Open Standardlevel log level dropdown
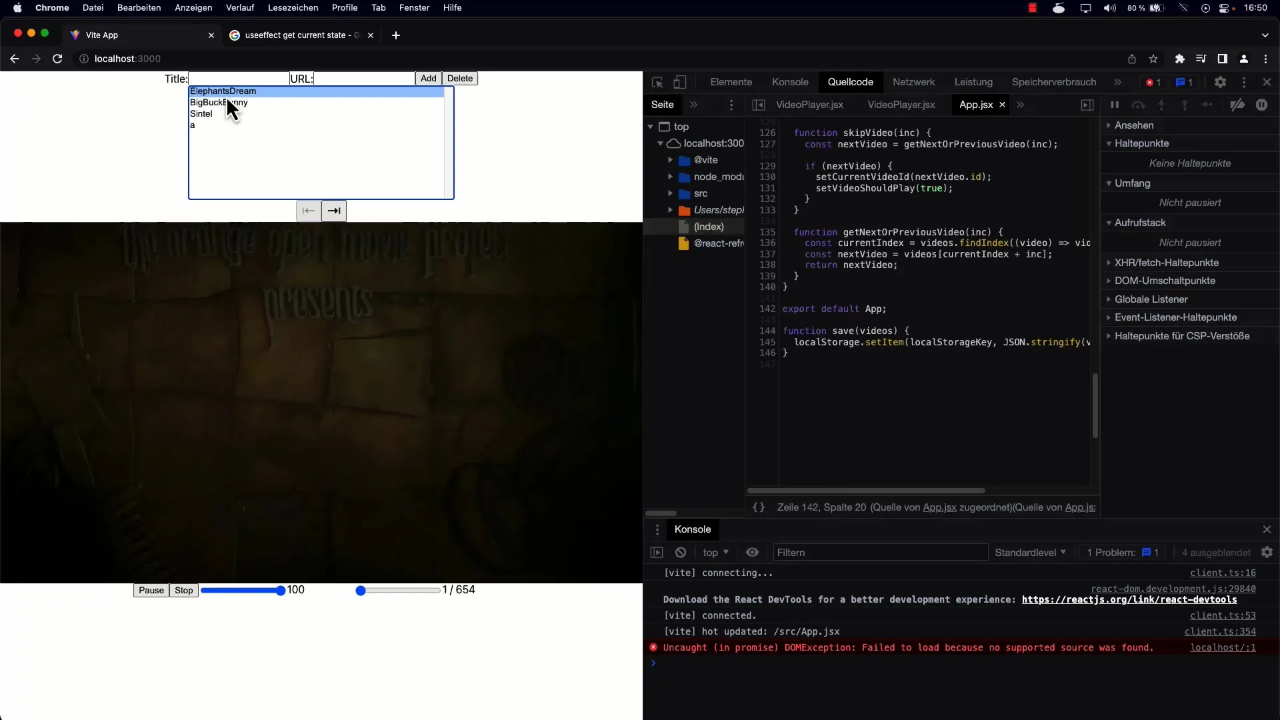The height and width of the screenshot is (720, 1280). pos(1030,553)
